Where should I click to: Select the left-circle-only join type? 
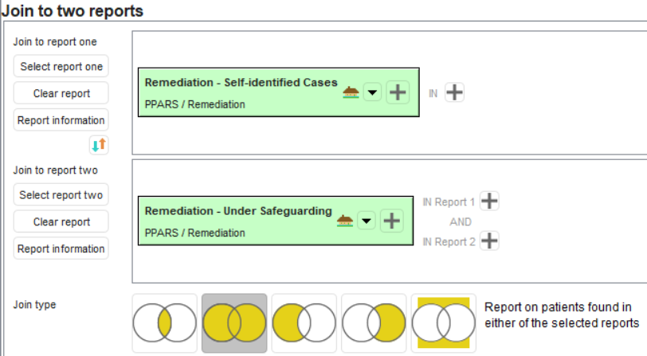click(304, 323)
